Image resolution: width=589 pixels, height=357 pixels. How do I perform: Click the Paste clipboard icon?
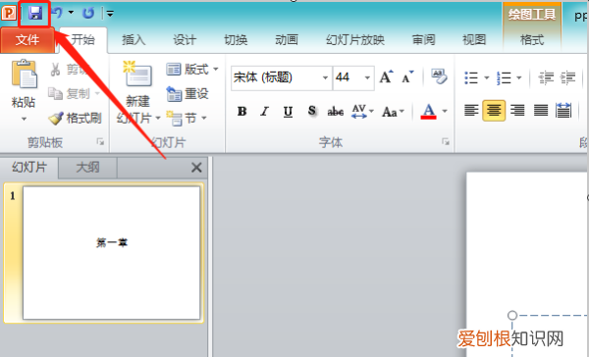(24, 74)
